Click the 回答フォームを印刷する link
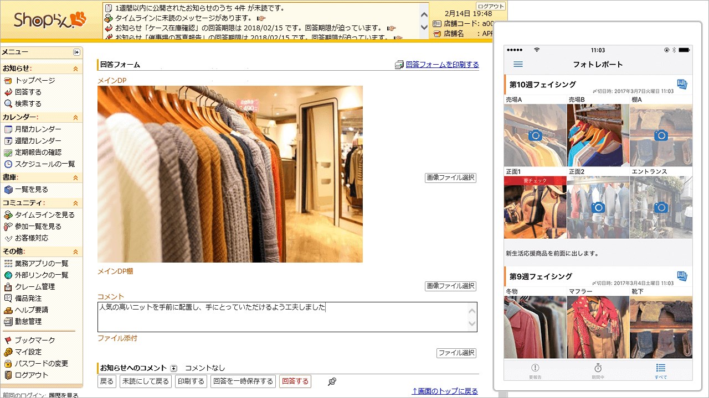Viewport: 709px width, 398px height. tap(443, 65)
